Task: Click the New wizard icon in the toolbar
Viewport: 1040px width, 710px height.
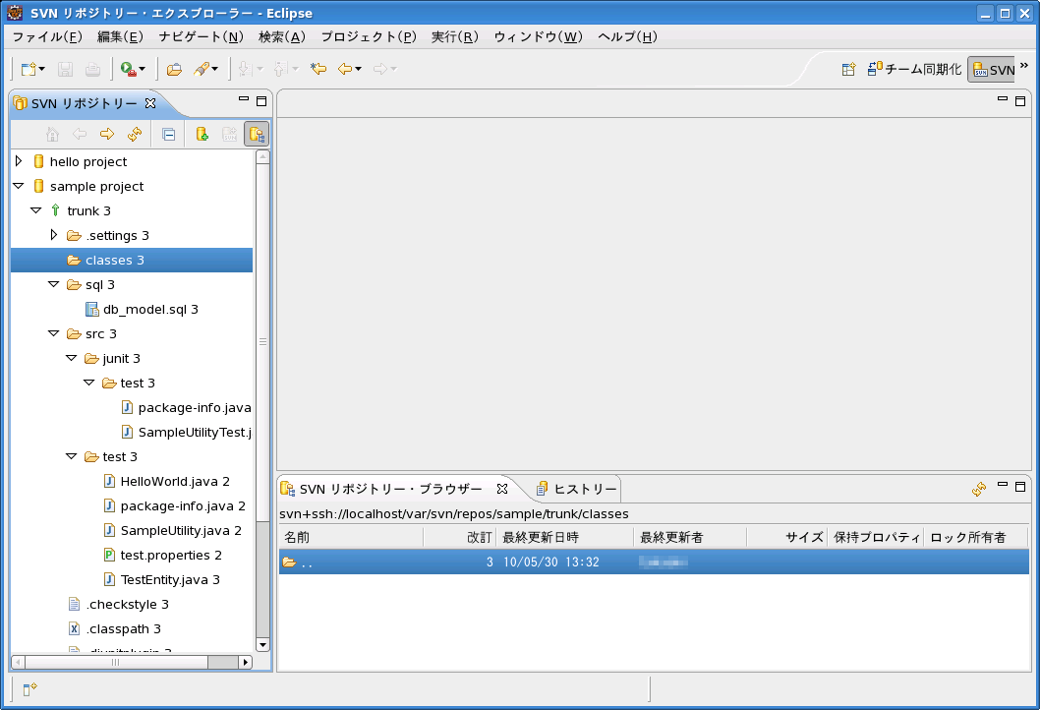Action: pyautogui.click(x=29, y=69)
